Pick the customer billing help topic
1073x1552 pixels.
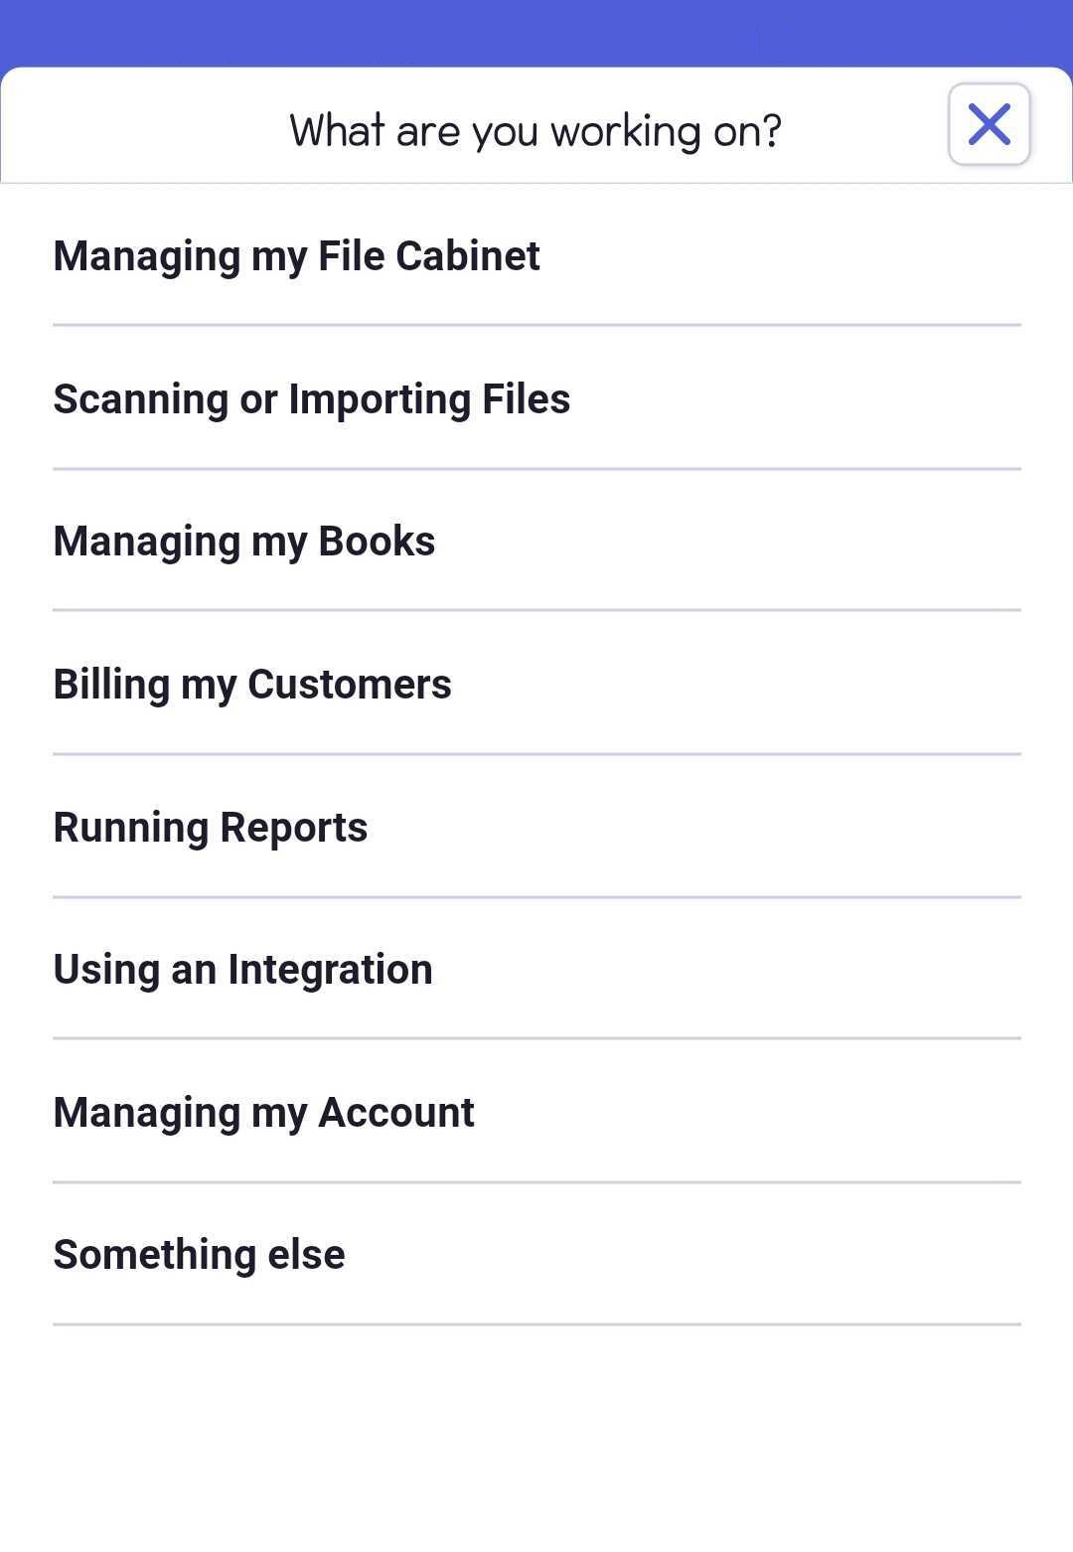click(x=536, y=684)
